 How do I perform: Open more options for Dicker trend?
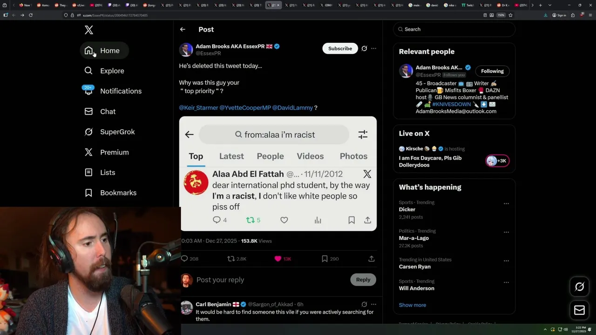tap(506, 203)
